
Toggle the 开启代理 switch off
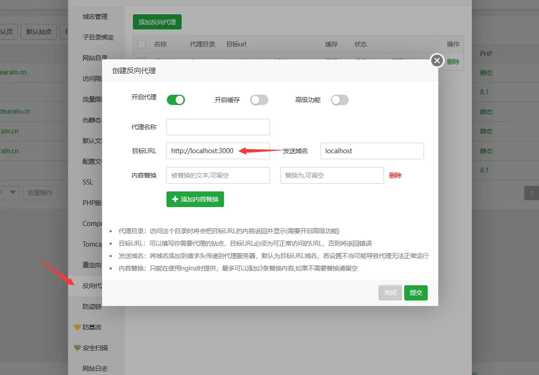pos(176,100)
